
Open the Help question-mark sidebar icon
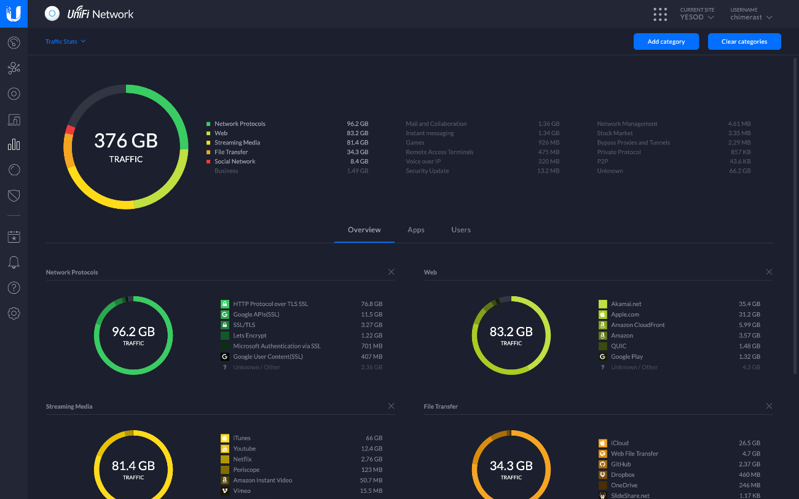[x=14, y=288]
